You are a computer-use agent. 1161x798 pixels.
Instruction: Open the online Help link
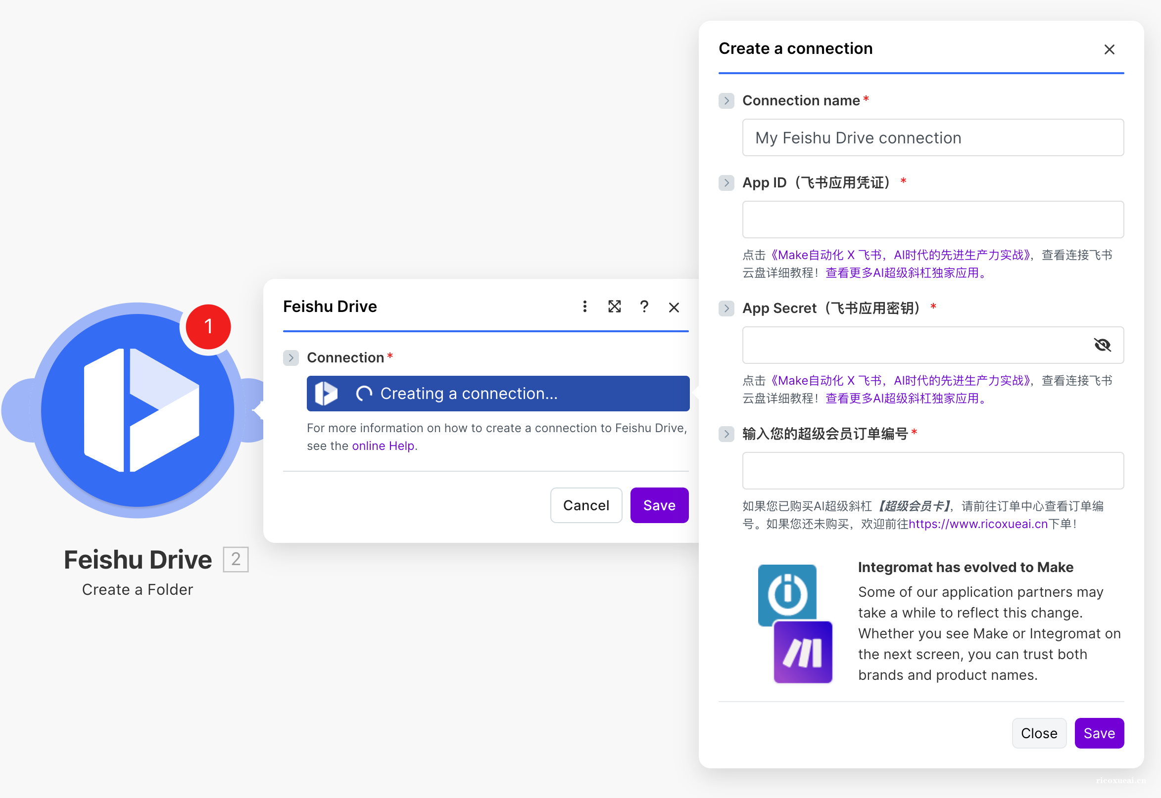(x=383, y=446)
